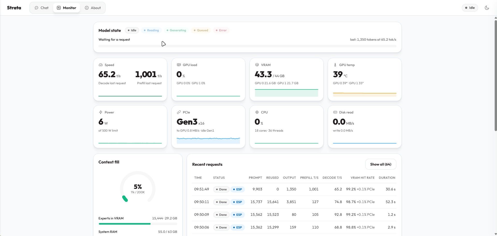Image resolution: width=497 pixels, height=236 pixels.
Task: Click the 09:50:09 request time
Action: 201,215
